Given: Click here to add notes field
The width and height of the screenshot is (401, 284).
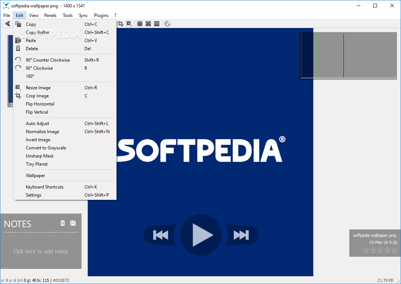Looking at the screenshot, I should (41, 252).
